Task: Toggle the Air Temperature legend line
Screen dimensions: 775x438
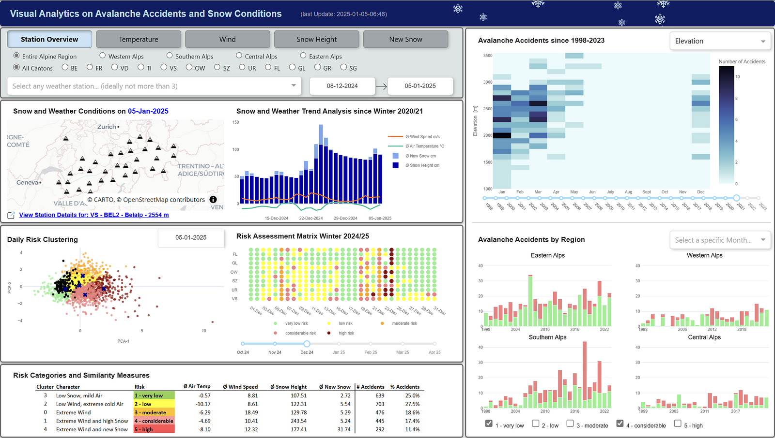Action: point(395,146)
